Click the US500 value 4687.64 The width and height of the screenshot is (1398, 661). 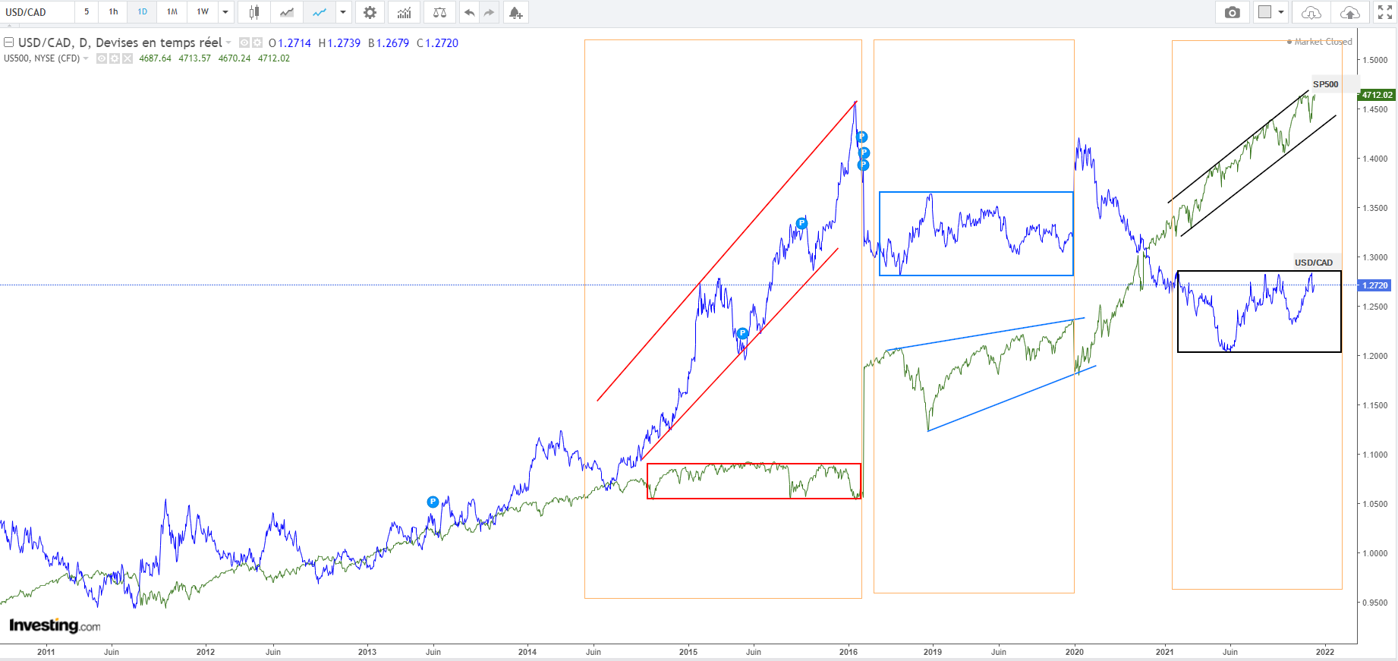click(x=156, y=58)
